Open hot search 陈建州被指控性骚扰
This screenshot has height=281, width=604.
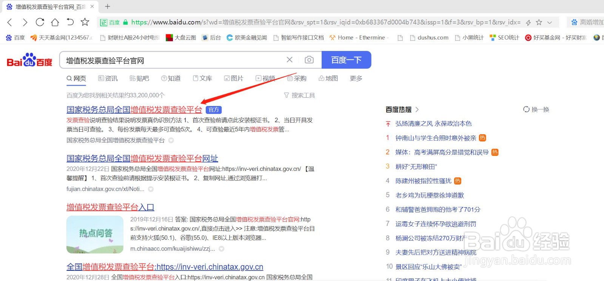coord(423,181)
